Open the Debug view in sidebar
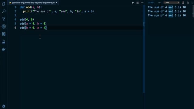Viewport: 194px width, 109px height. (4, 26)
